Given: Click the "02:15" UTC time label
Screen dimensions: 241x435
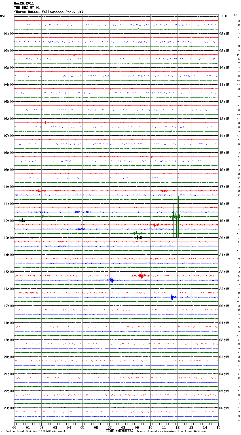Looking at the screenshot, I should pos(224,340).
